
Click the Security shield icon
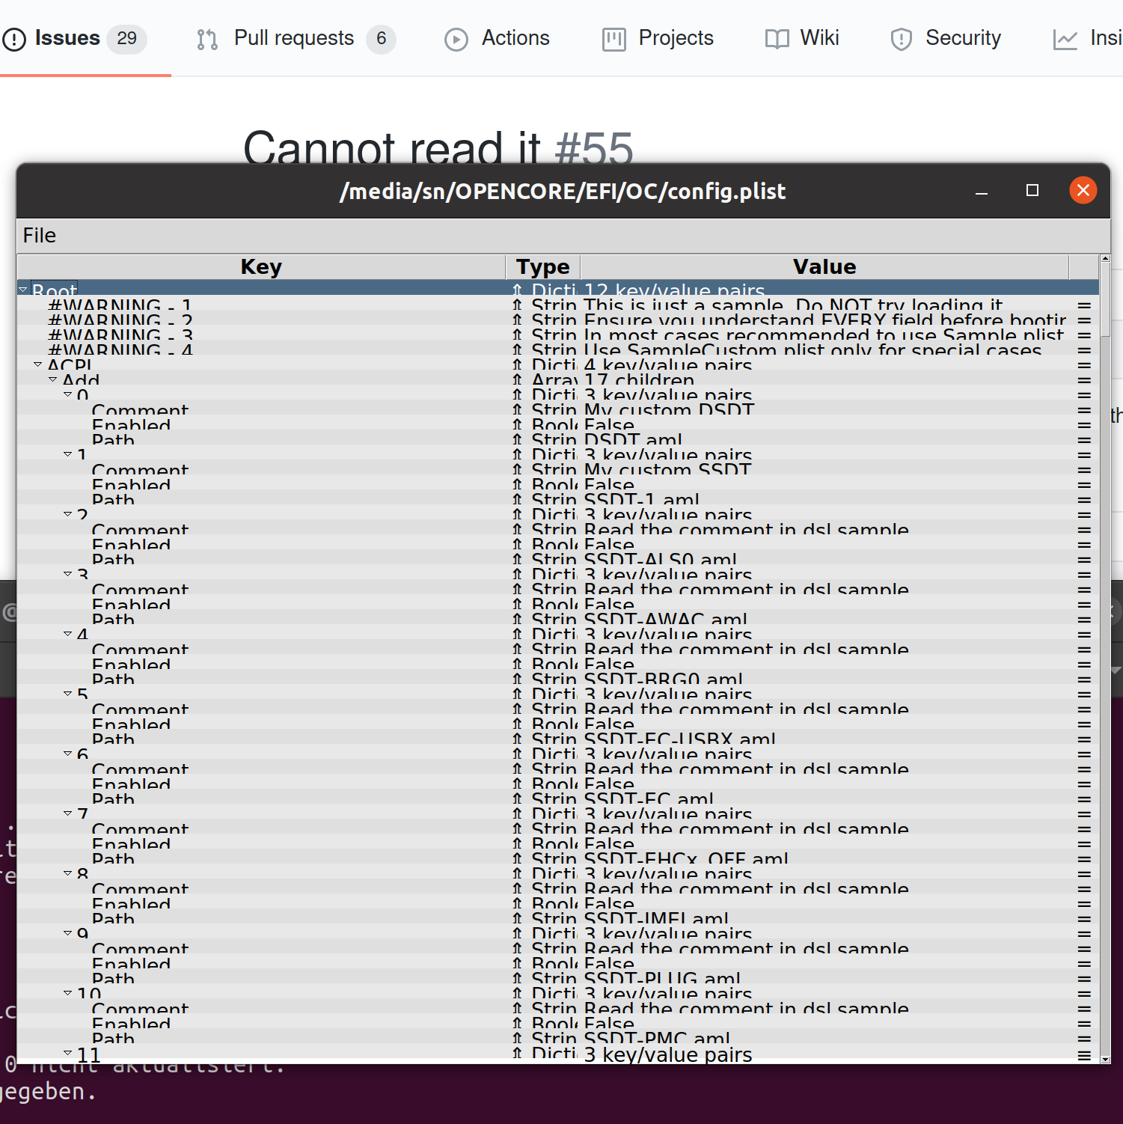tap(902, 39)
